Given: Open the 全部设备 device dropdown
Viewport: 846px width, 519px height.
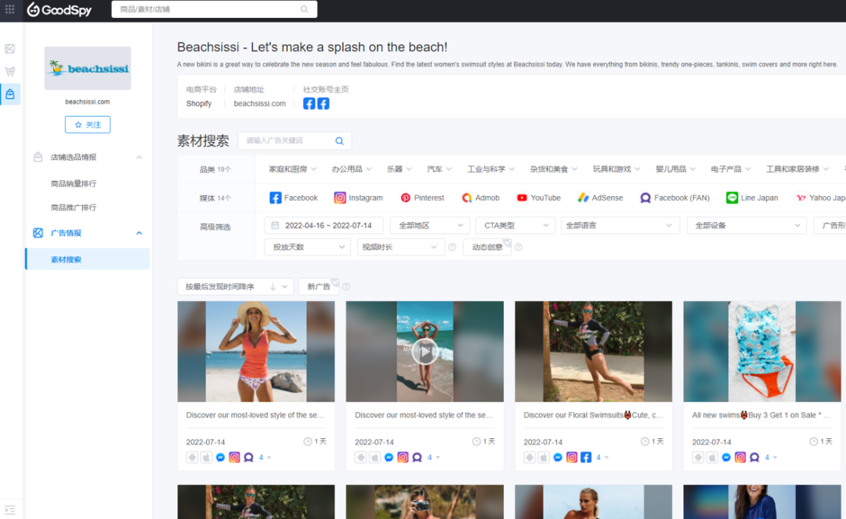Looking at the screenshot, I should (x=747, y=225).
